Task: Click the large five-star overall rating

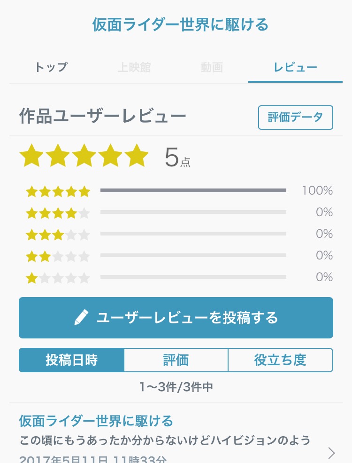Action: [x=84, y=157]
